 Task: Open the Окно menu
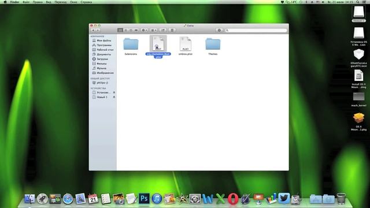[x=73, y=2]
